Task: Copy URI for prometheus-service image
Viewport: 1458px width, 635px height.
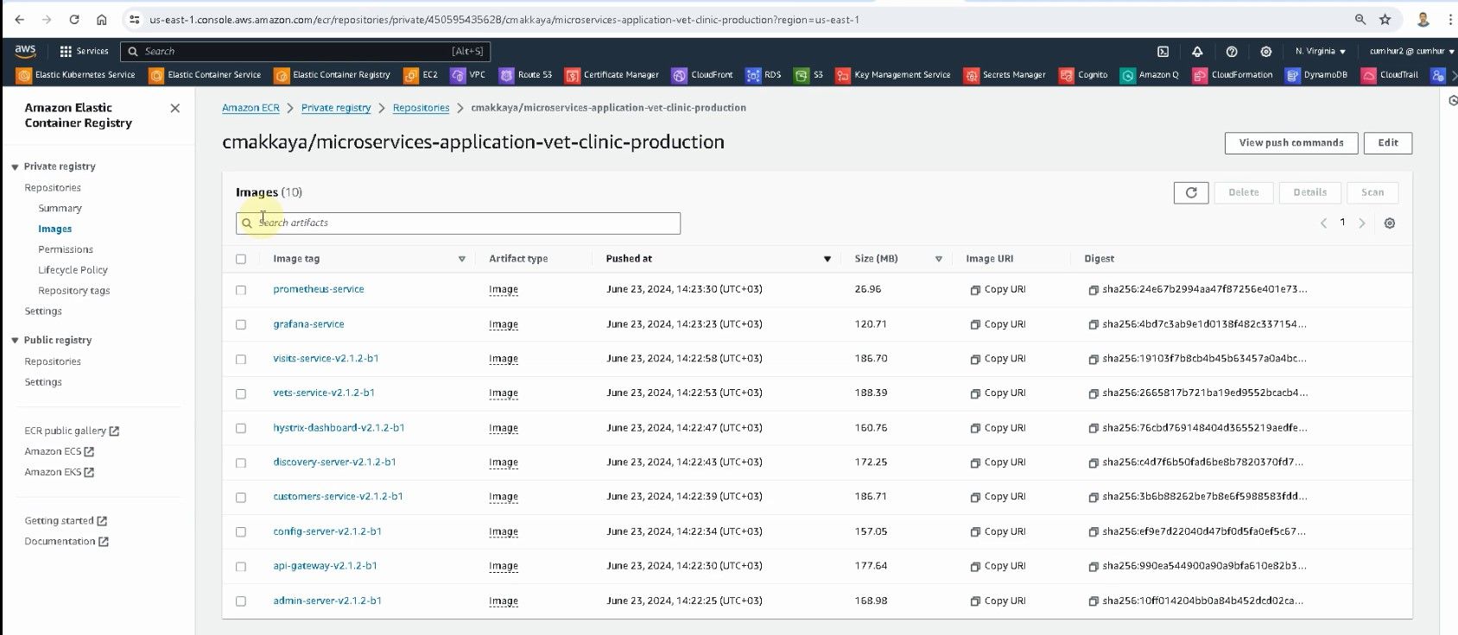Action: [x=998, y=290]
